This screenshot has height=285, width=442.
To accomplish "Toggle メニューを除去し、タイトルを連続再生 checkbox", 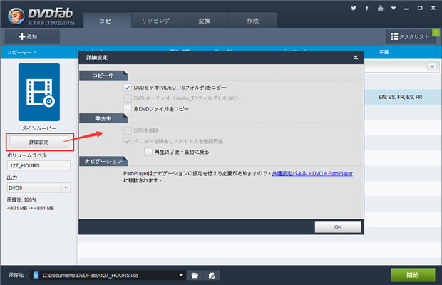I will pyautogui.click(x=128, y=141).
